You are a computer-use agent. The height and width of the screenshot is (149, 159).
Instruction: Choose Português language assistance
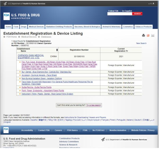[121, 120]
